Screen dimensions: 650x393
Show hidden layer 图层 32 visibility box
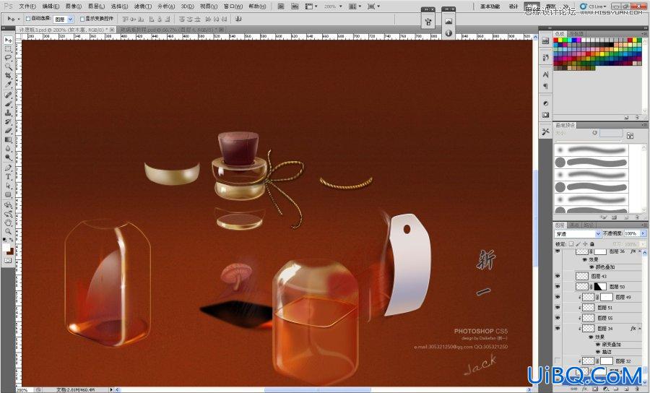[x=558, y=361]
